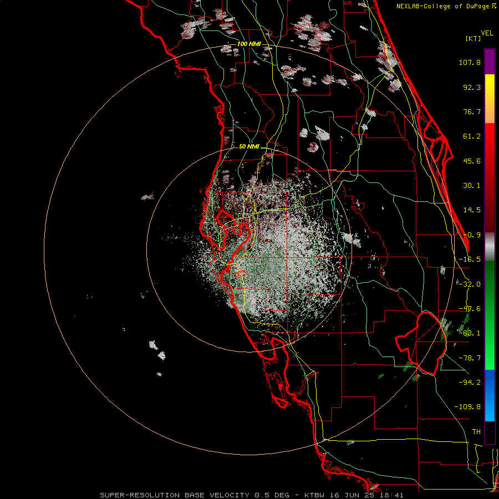Image resolution: width=499 pixels, height=499 pixels.
Task: Select the -0.9 scale value
Action: pyautogui.click(x=472, y=235)
